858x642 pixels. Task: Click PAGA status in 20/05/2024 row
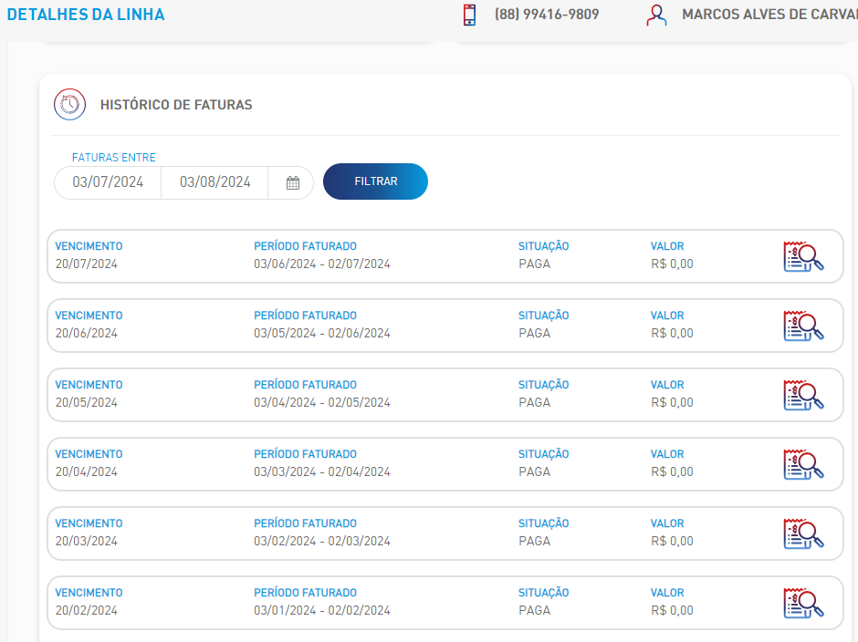point(535,402)
